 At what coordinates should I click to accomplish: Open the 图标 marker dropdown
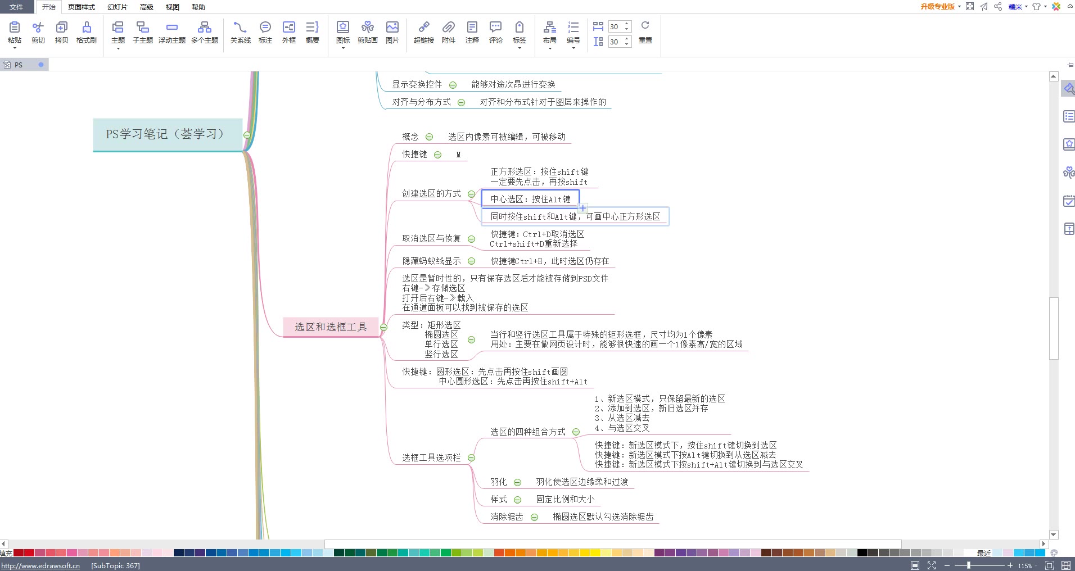tap(343, 48)
